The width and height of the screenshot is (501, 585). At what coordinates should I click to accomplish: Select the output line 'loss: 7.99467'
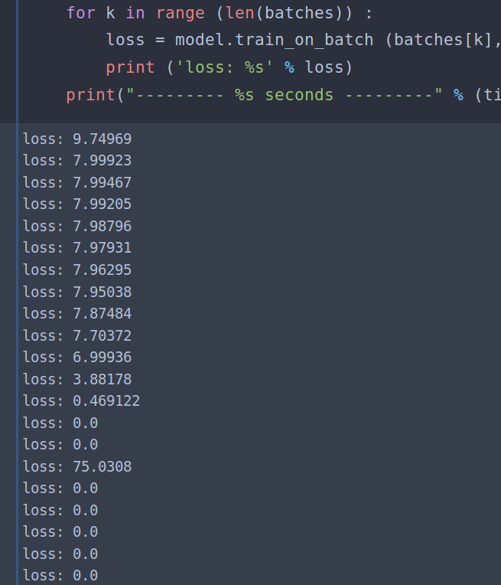click(76, 182)
